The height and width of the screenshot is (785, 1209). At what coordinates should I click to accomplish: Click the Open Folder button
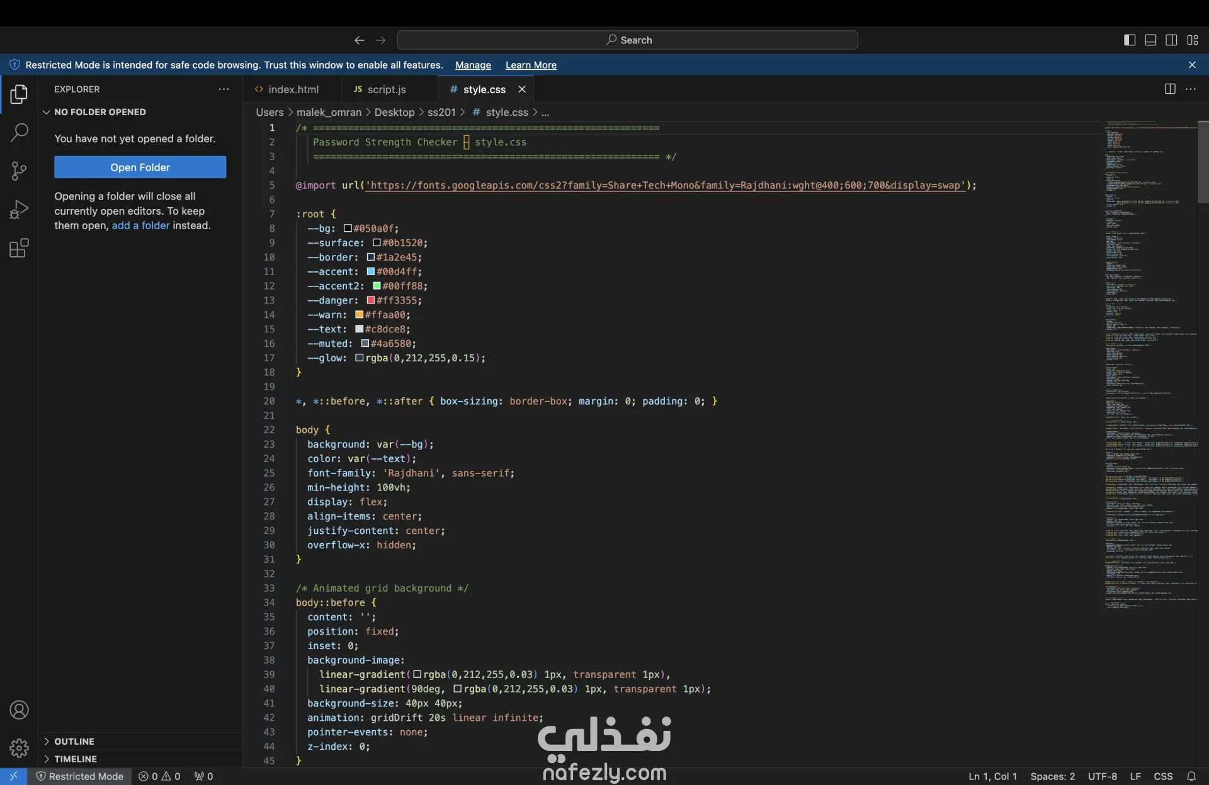140,167
